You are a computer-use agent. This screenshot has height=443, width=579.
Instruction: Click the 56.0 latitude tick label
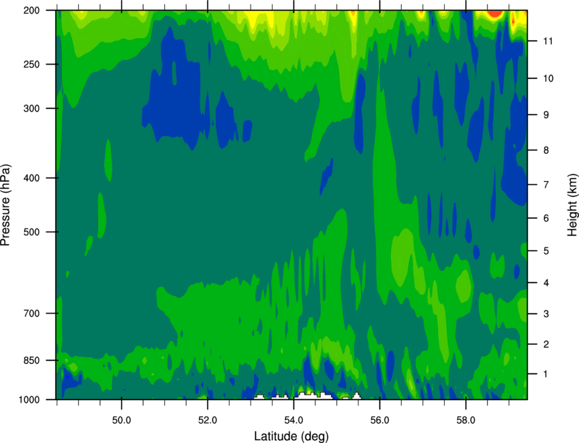pyautogui.click(x=379, y=421)
